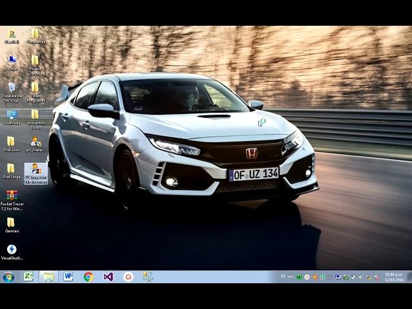Open the Windows Start menu
The width and height of the screenshot is (412, 309).
[8, 277]
